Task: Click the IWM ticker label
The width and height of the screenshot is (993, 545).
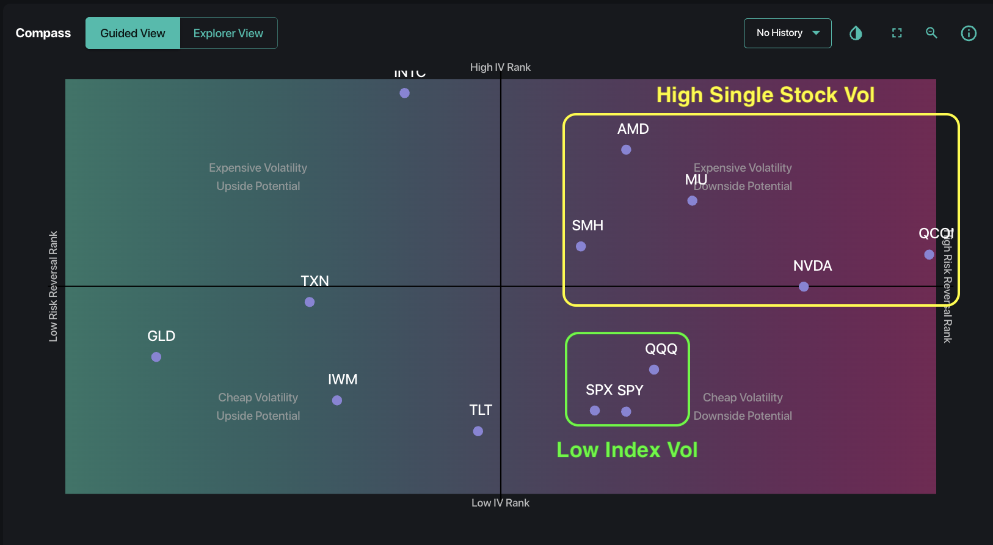Action: (343, 379)
